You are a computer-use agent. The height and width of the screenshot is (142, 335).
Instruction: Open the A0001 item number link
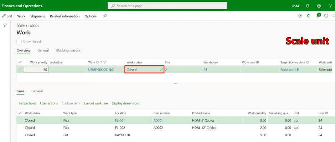[x=158, y=120]
